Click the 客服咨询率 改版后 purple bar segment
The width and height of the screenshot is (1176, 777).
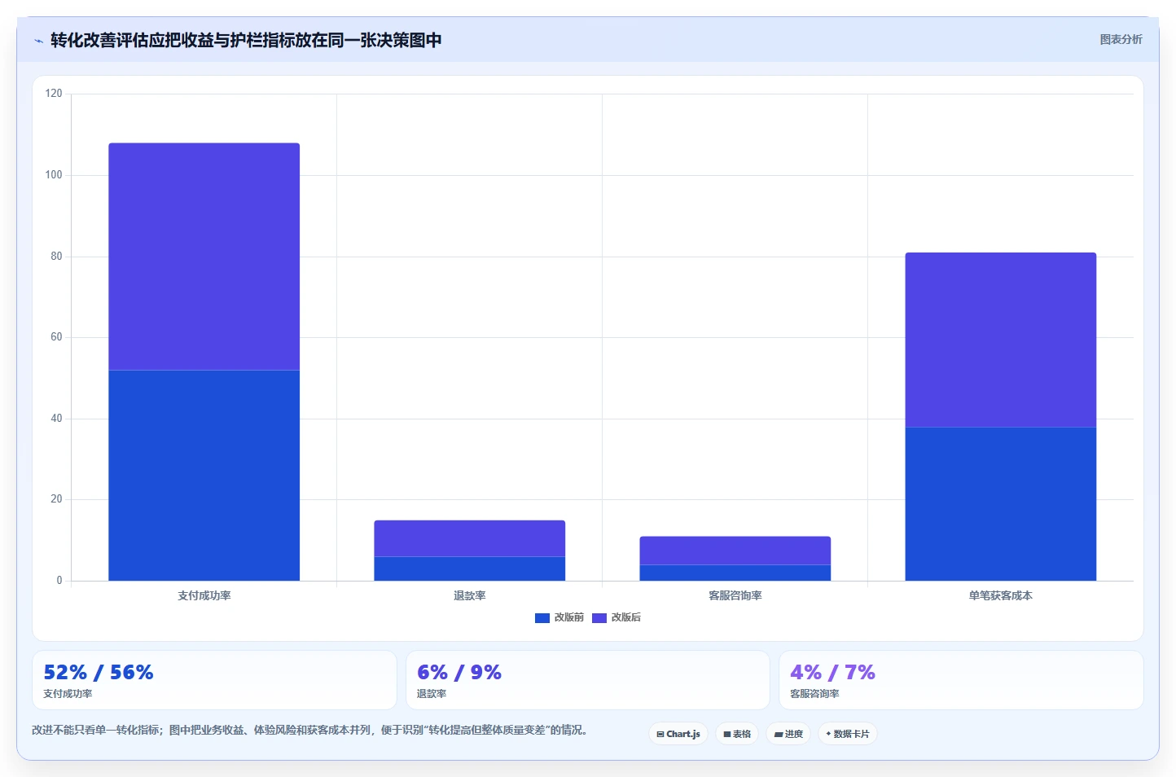[x=735, y=551]
